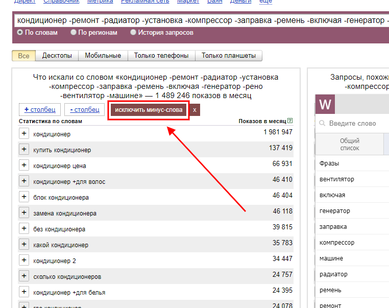Select генератор in minus-word list

[352, 211]
